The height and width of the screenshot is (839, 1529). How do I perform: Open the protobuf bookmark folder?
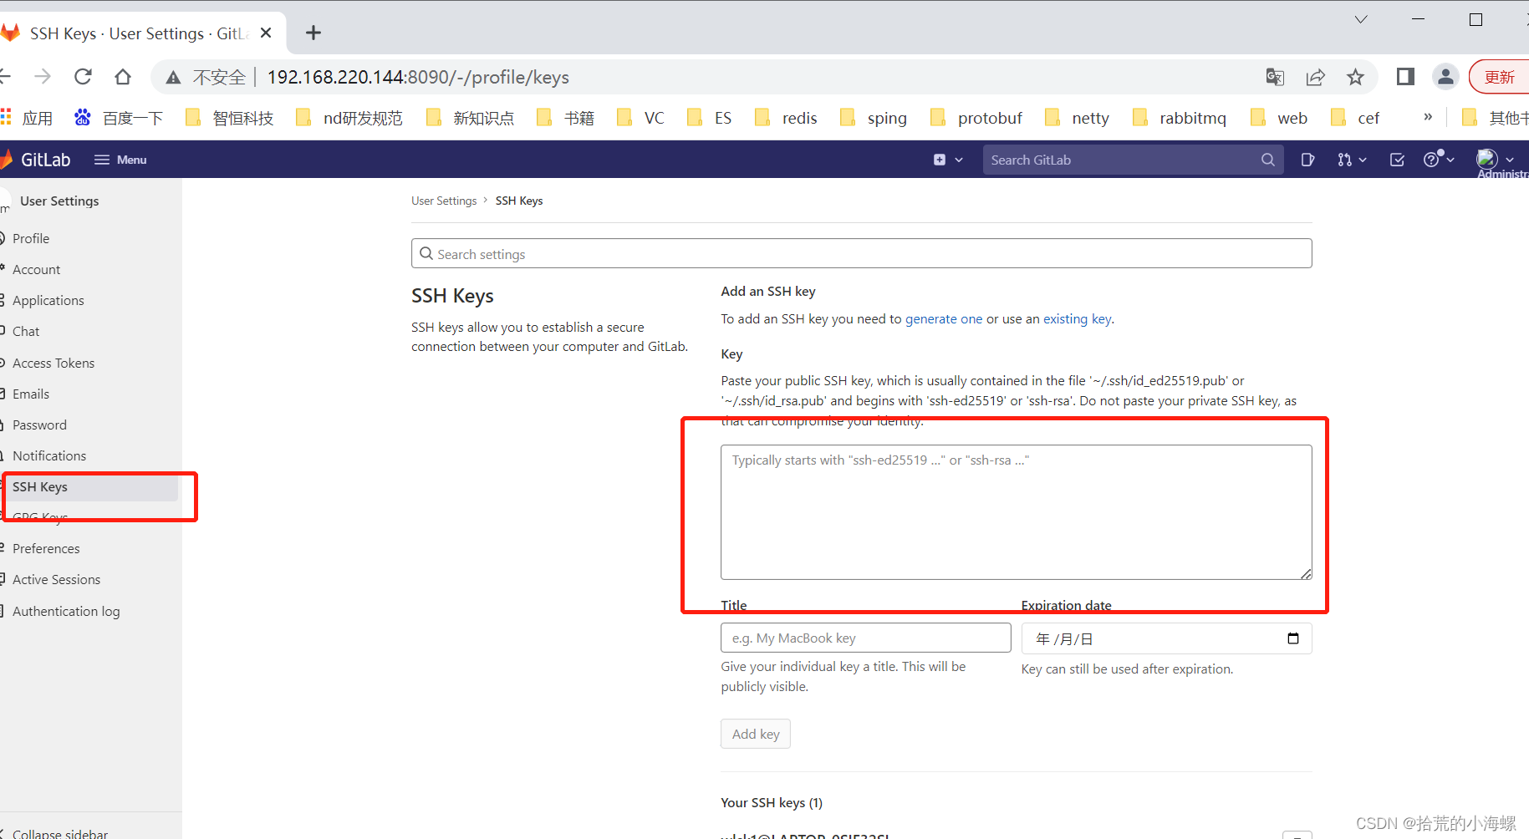(976, 118)
